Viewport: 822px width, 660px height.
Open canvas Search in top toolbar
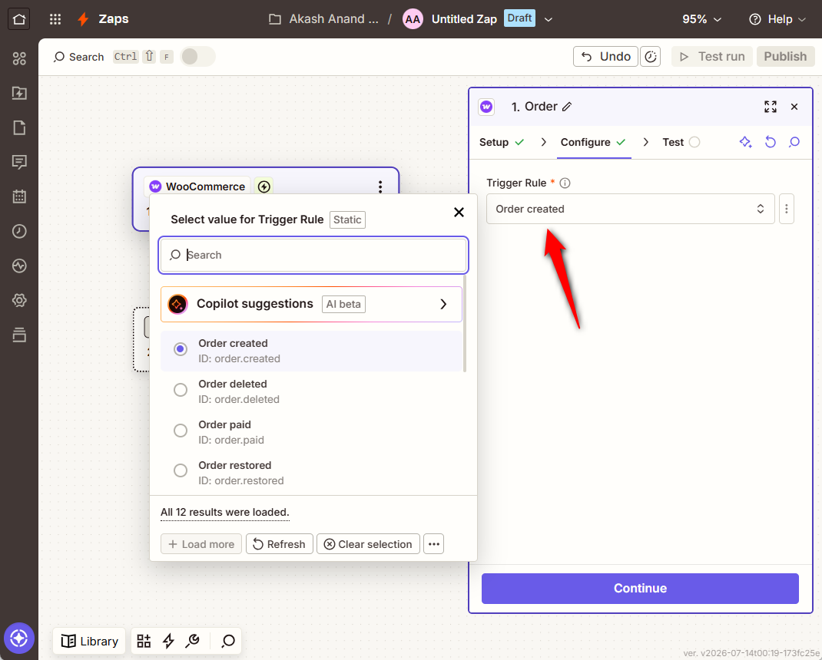click(x=78, y=57)
